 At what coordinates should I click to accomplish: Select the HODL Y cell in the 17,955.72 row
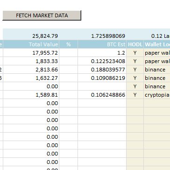click(x=135, y=53)
